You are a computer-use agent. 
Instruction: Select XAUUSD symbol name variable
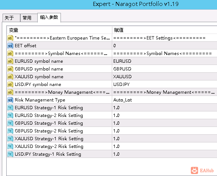pos(39,77)
